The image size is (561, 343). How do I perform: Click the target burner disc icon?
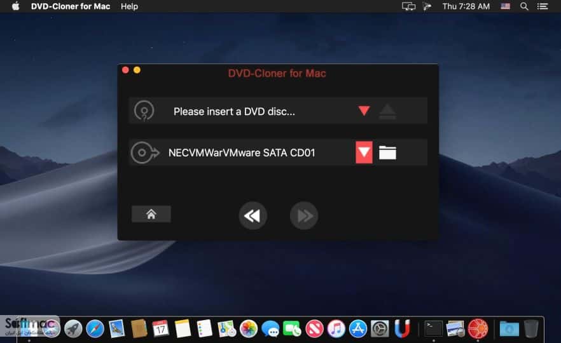[x=144, y=152]
